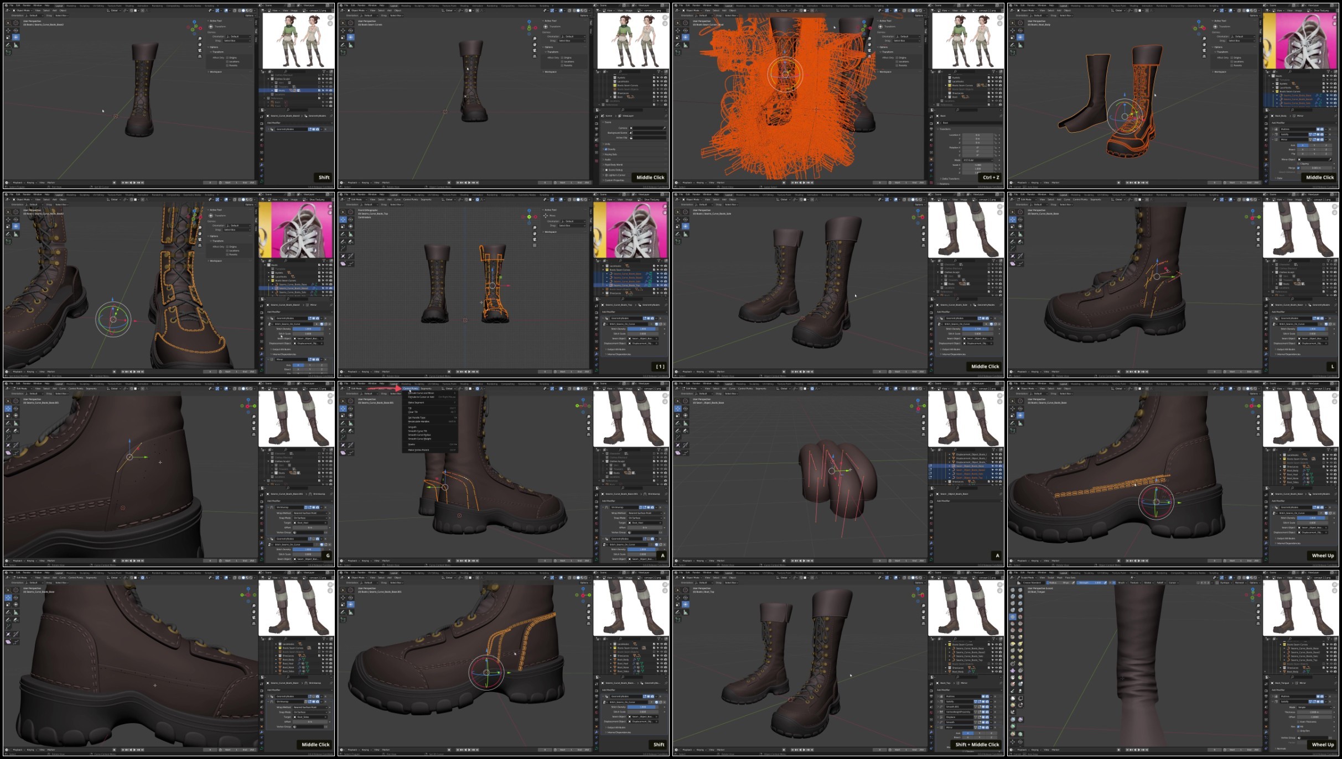Screen dimensions: 1342x759
Task: Click the Remesh button in the Sculpt Mode header
Action: (x=1241, y=583)
